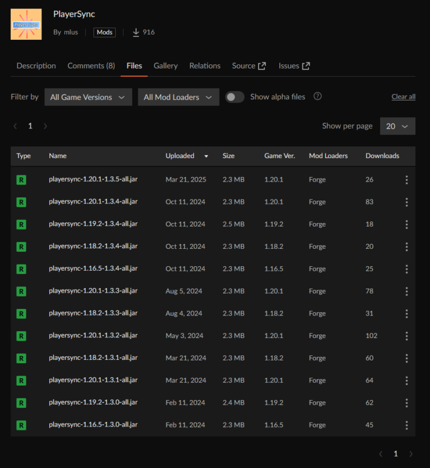
Task: Enable the Show alpha files toggle
Action: pos(235,96)
